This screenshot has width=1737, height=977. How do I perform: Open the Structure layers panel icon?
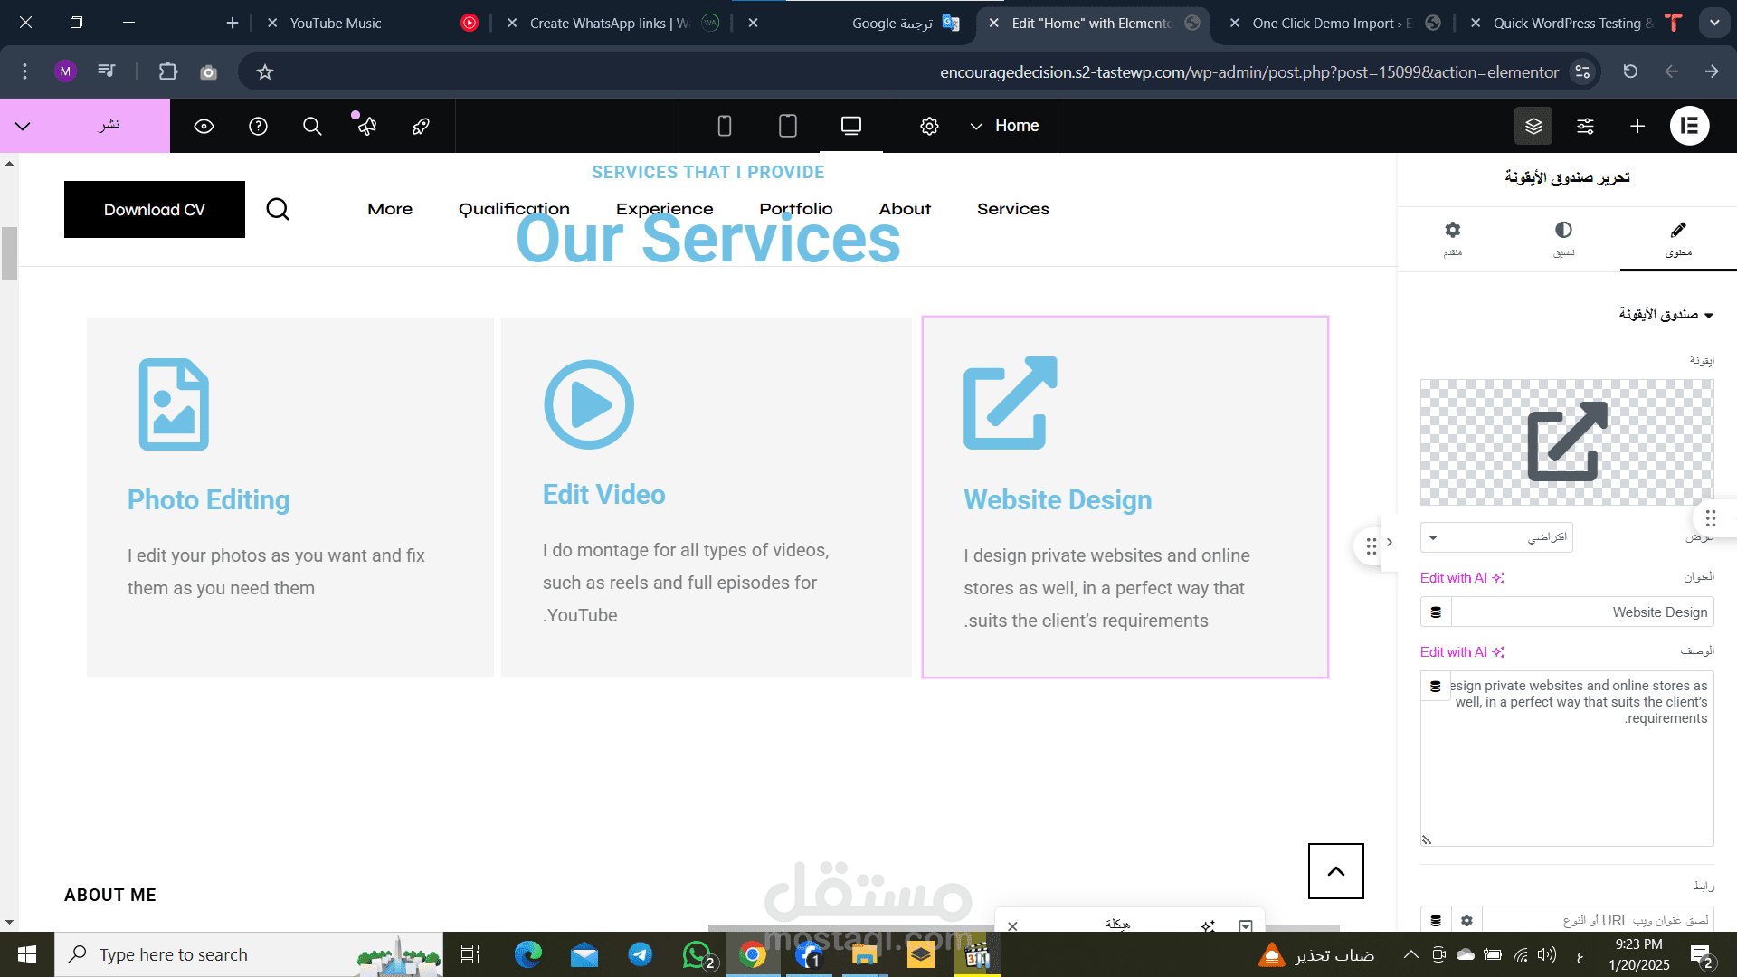tap(1533, 126)
